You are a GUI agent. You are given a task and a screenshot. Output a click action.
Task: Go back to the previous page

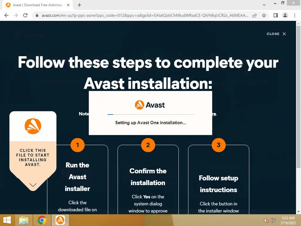pos(6,15)
